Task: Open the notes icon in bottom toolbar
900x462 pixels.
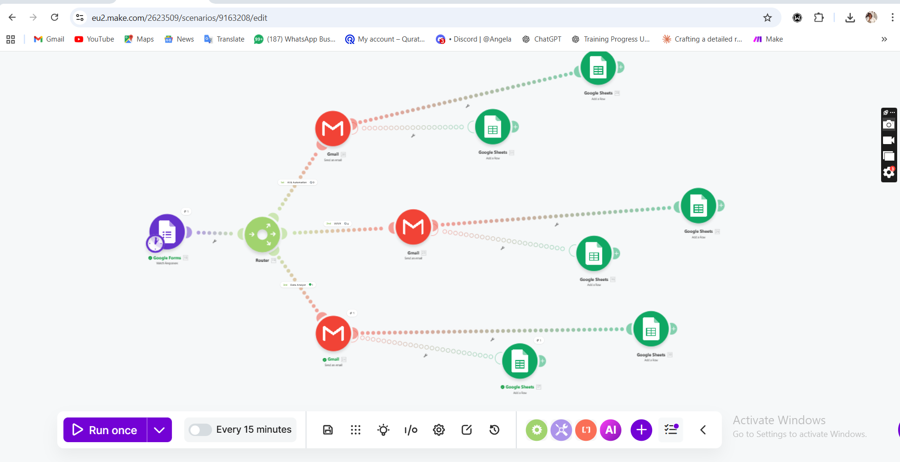Action: (467, 430)
